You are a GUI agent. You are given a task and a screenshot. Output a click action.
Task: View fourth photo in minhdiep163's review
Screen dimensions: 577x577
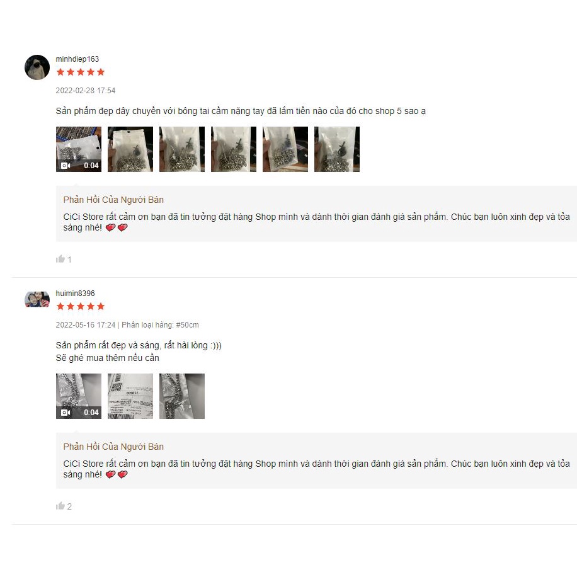pos(234,149)
